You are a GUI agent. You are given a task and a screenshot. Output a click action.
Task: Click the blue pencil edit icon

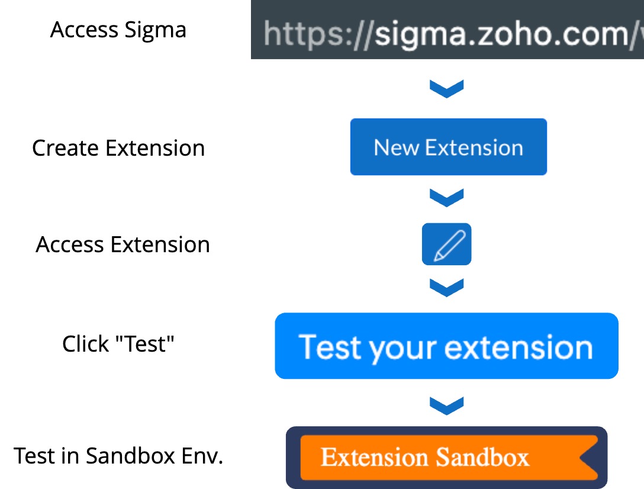tap(446, 244)
